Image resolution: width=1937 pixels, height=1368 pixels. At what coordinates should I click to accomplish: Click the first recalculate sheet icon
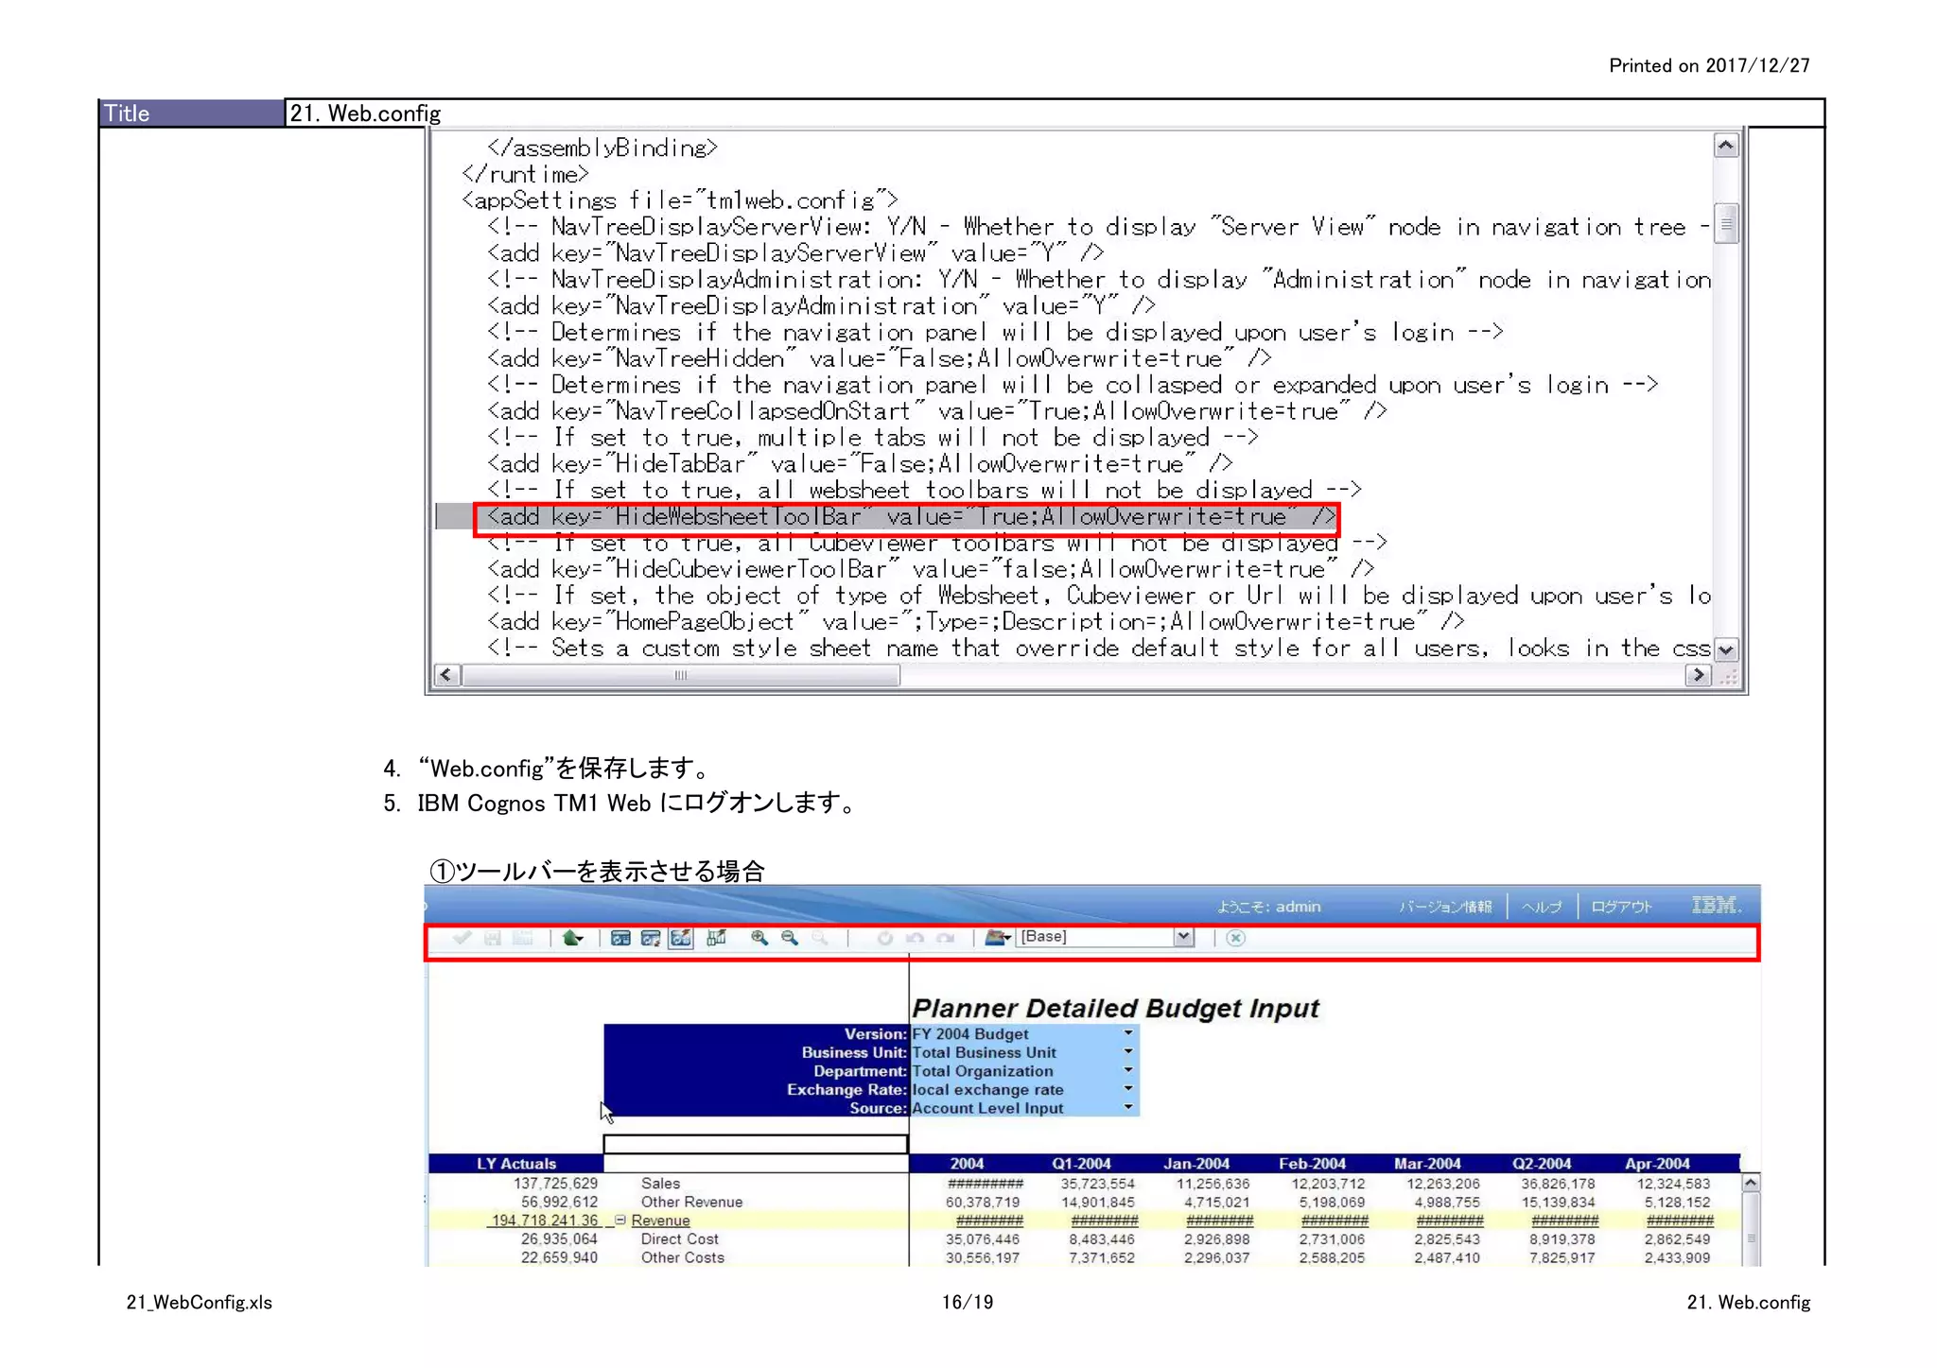pyautogui.click(x=620, y=938)
